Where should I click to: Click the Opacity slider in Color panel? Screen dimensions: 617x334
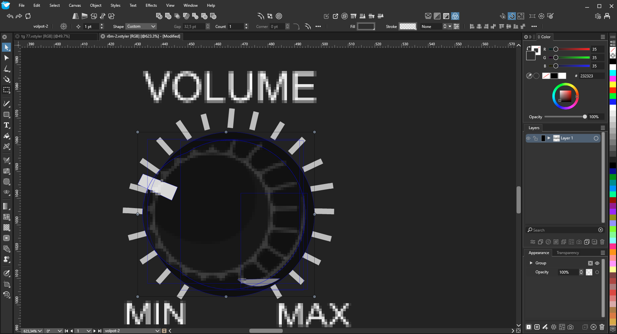pos(565,117)
